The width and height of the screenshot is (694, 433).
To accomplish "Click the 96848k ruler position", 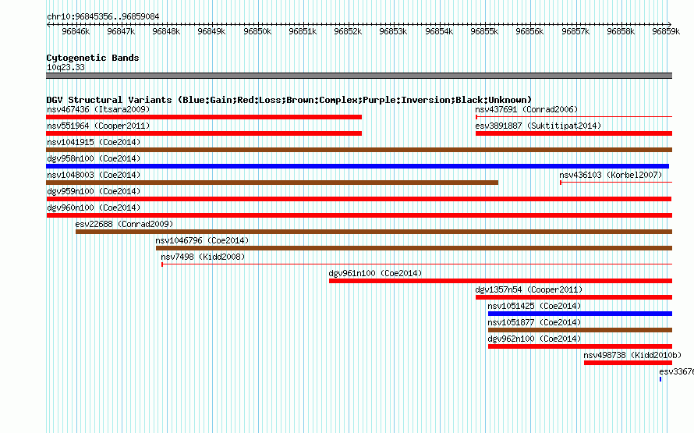I will click(x=166, y=31).
